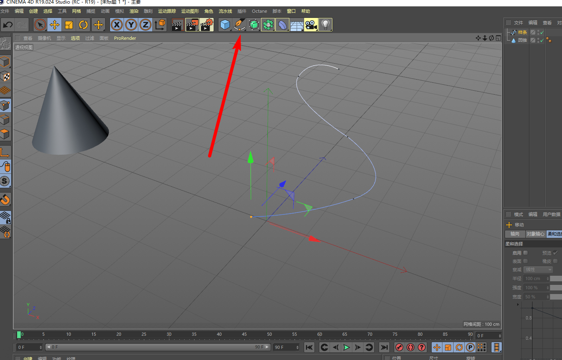
Task: Open the 运动图形 menu
Action: click(190, 11)
